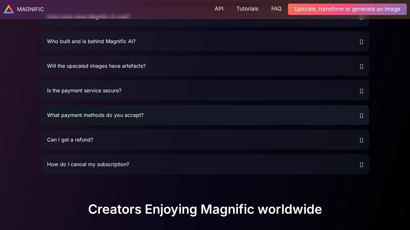The width and height of the screenshot is (410, 230).
Task: Click the expand icon beside "Can I get a refund?"
Action: point(361,140)
